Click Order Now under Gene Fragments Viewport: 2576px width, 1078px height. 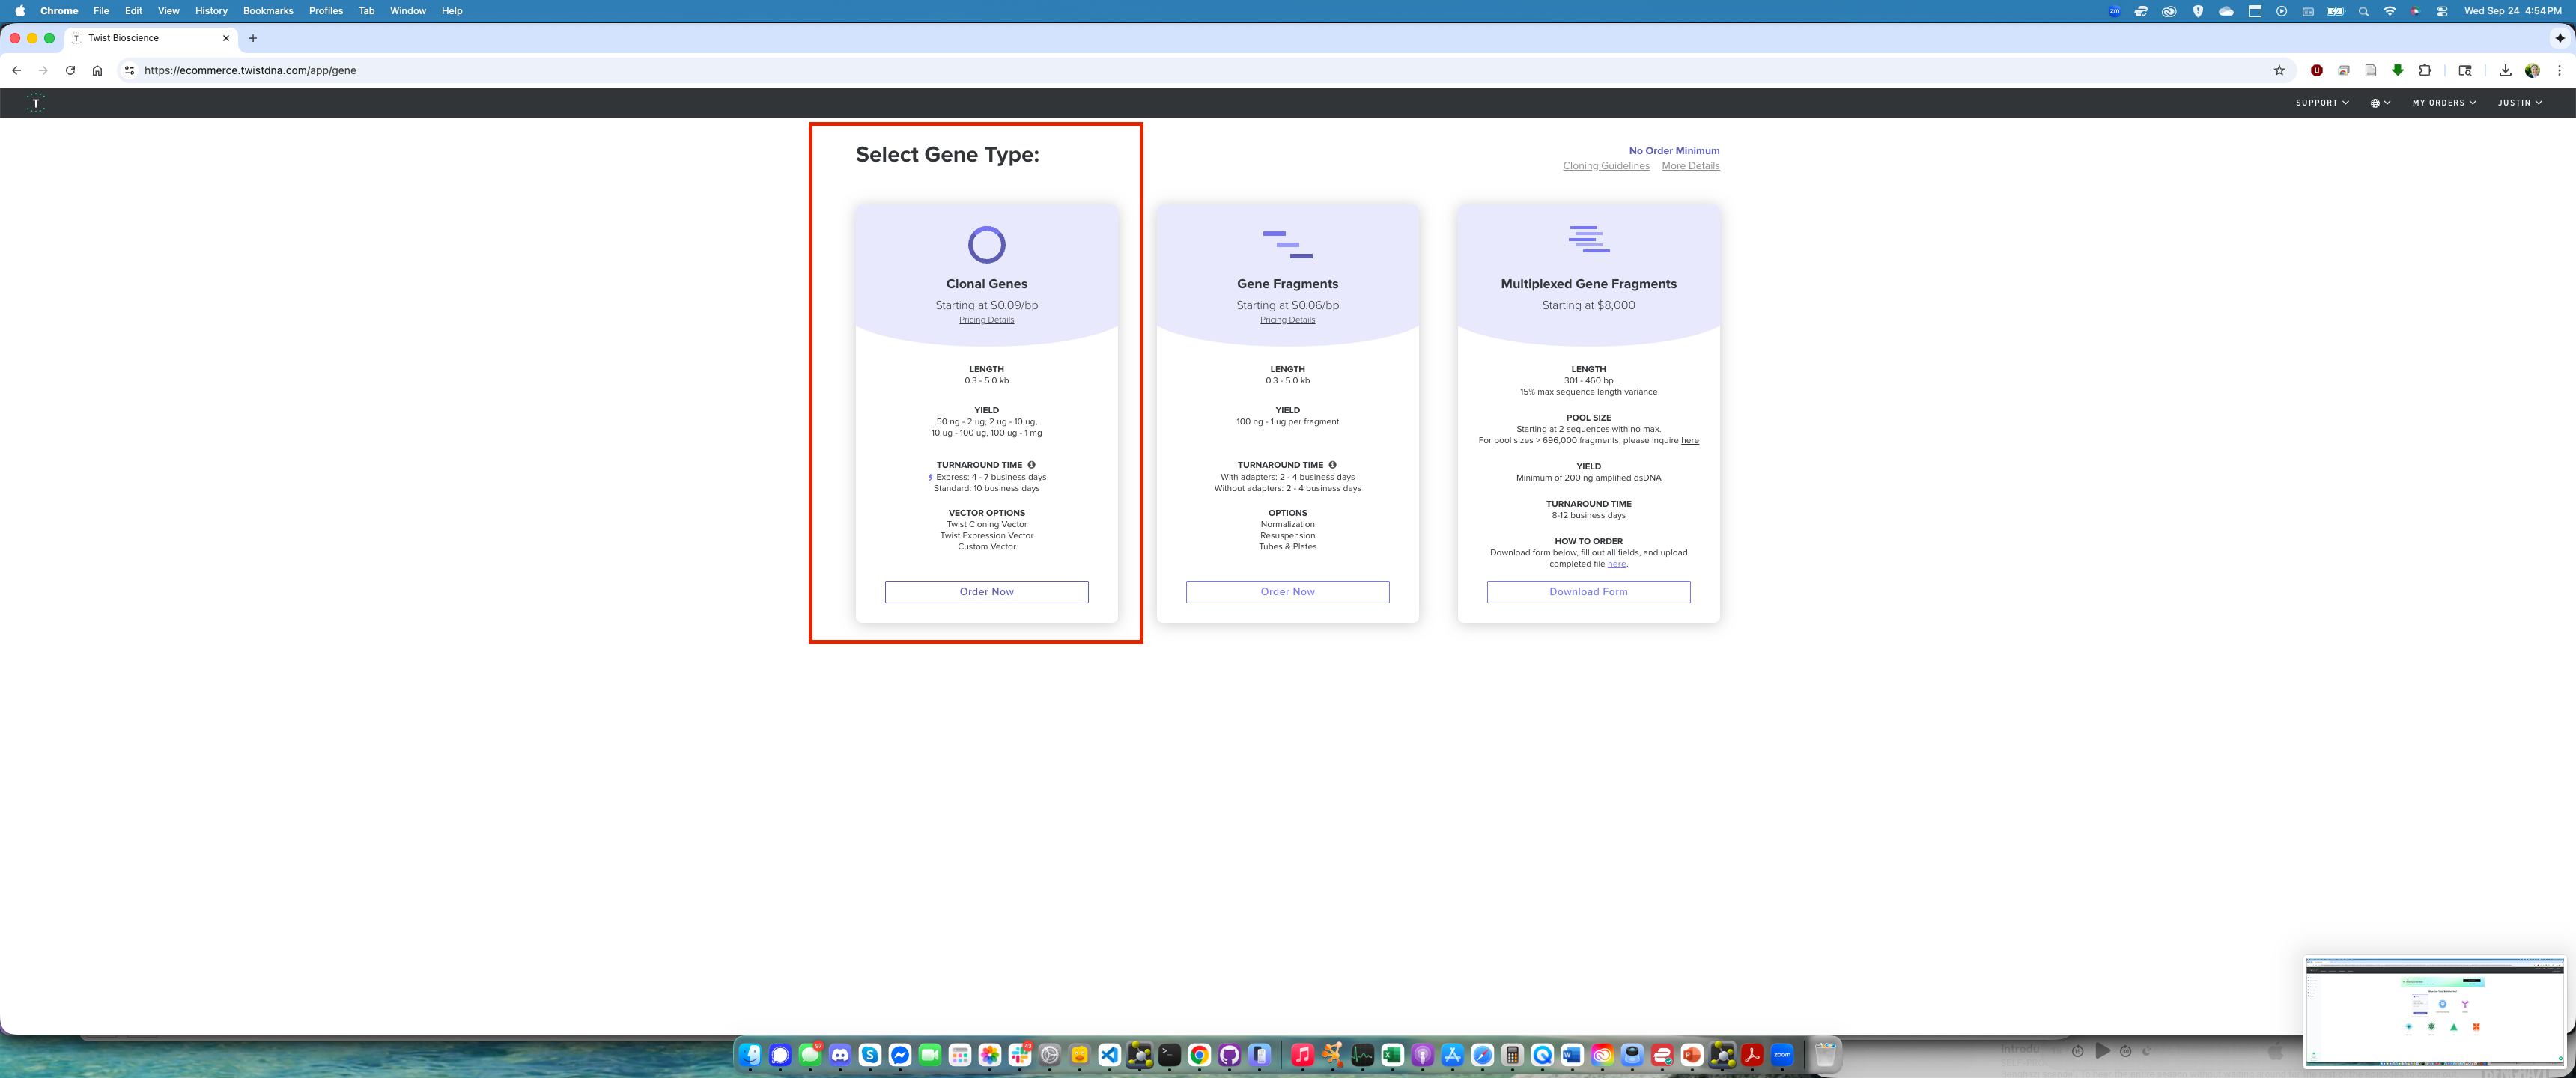point(1287,592)
